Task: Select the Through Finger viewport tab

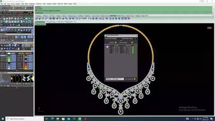Action: click(x=51, y=22)
